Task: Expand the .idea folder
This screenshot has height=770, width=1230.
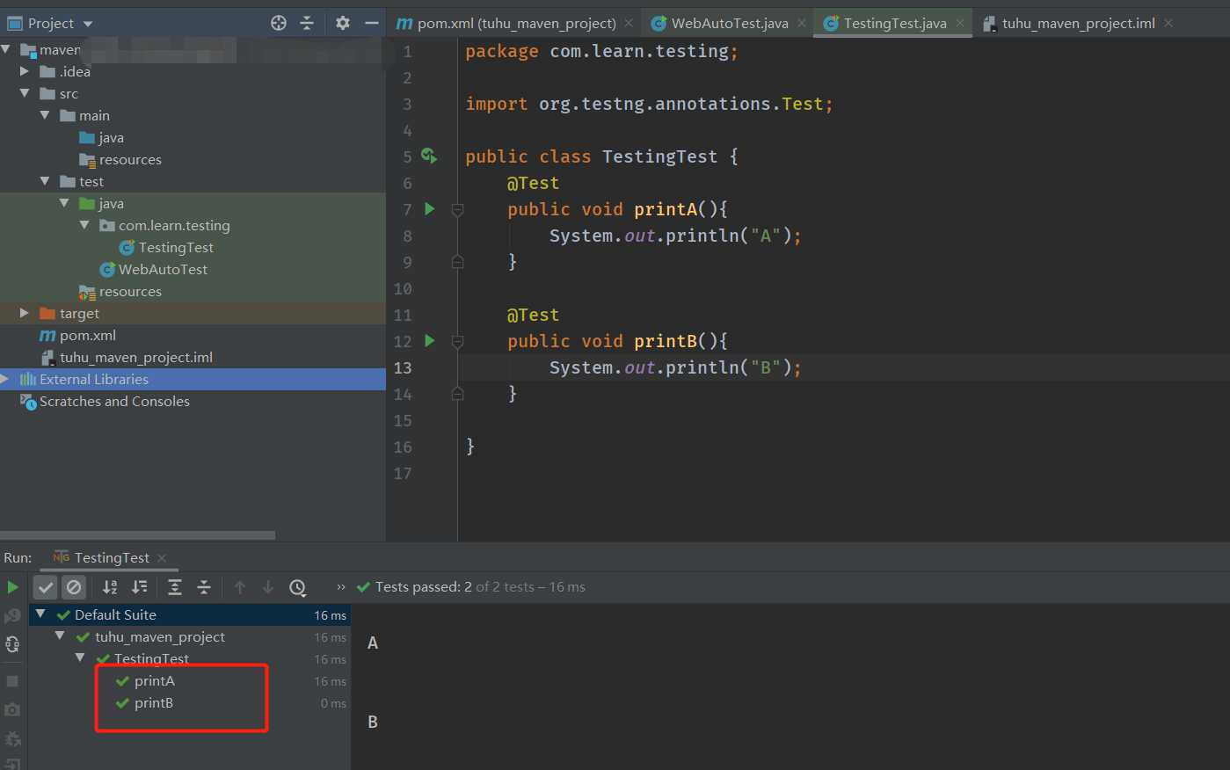Action: (x=25, y=71)
